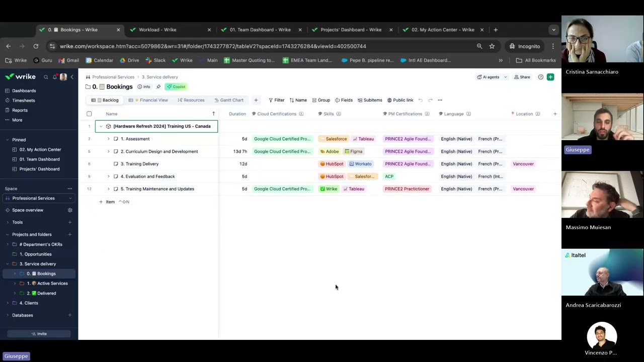Add a new Item row
The height and width of the screenshot is (362, 644).
pos(107,202)
